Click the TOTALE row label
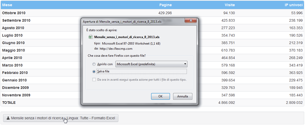This screenshot has width=305, height=126. (9, 103)
